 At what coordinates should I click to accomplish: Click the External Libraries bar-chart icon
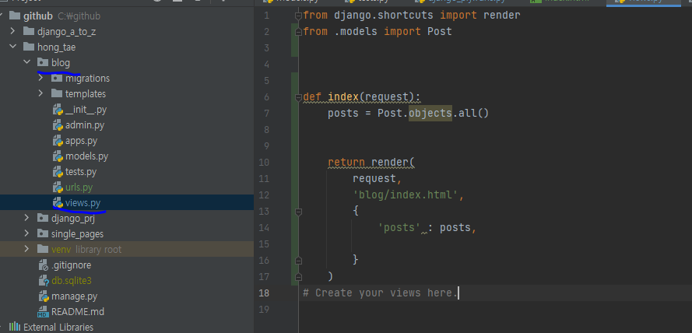point(15,327)
